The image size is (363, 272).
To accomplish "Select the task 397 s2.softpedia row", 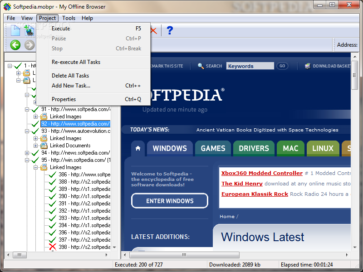I will pos(84,240).
